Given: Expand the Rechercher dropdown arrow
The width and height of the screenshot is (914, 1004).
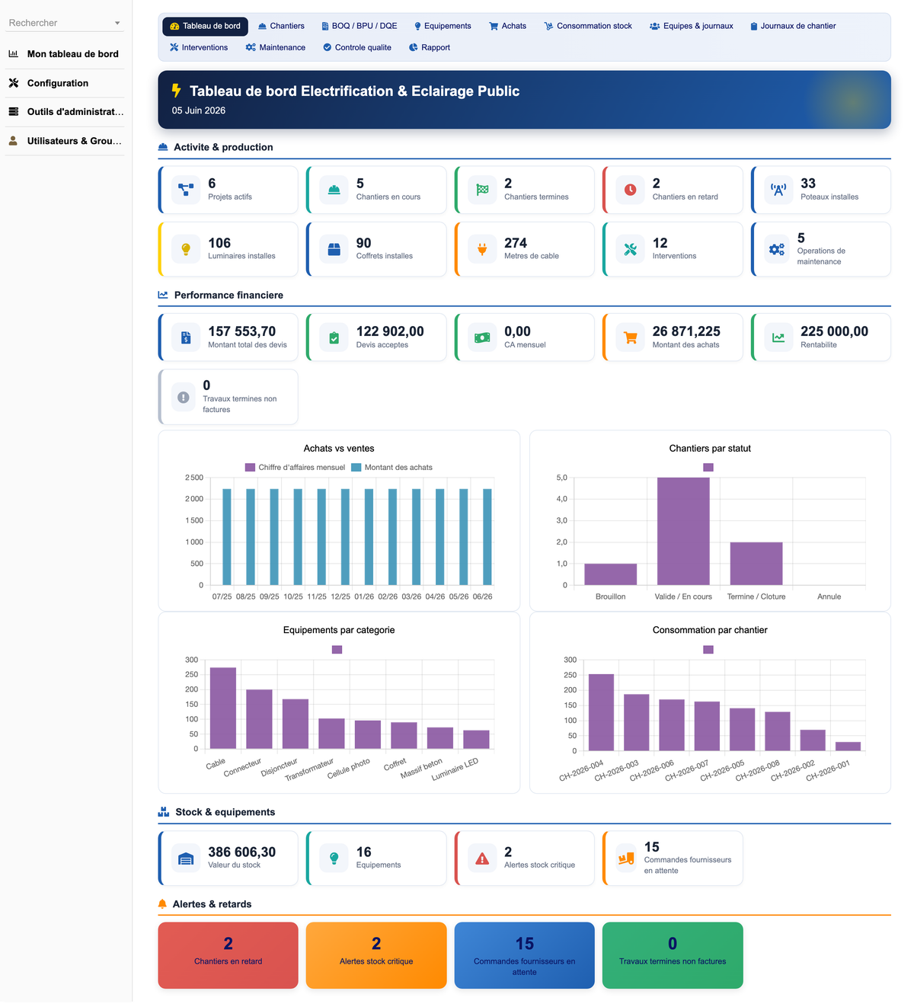Looking at the screenshot, I should tap(117, 24).
